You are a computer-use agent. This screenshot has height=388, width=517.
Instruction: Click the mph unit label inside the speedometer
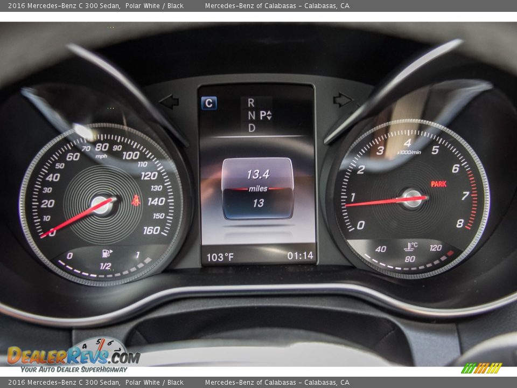(102, 155)
